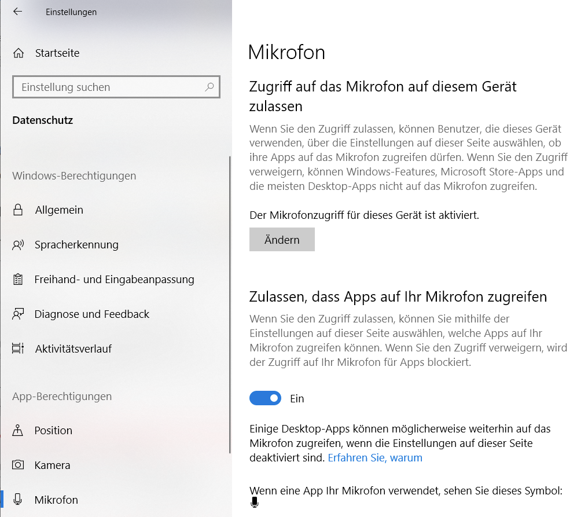This screenshot has width=577, height=517.
Task: Click the Allgemein lock icon
Action: pos(18,210)
